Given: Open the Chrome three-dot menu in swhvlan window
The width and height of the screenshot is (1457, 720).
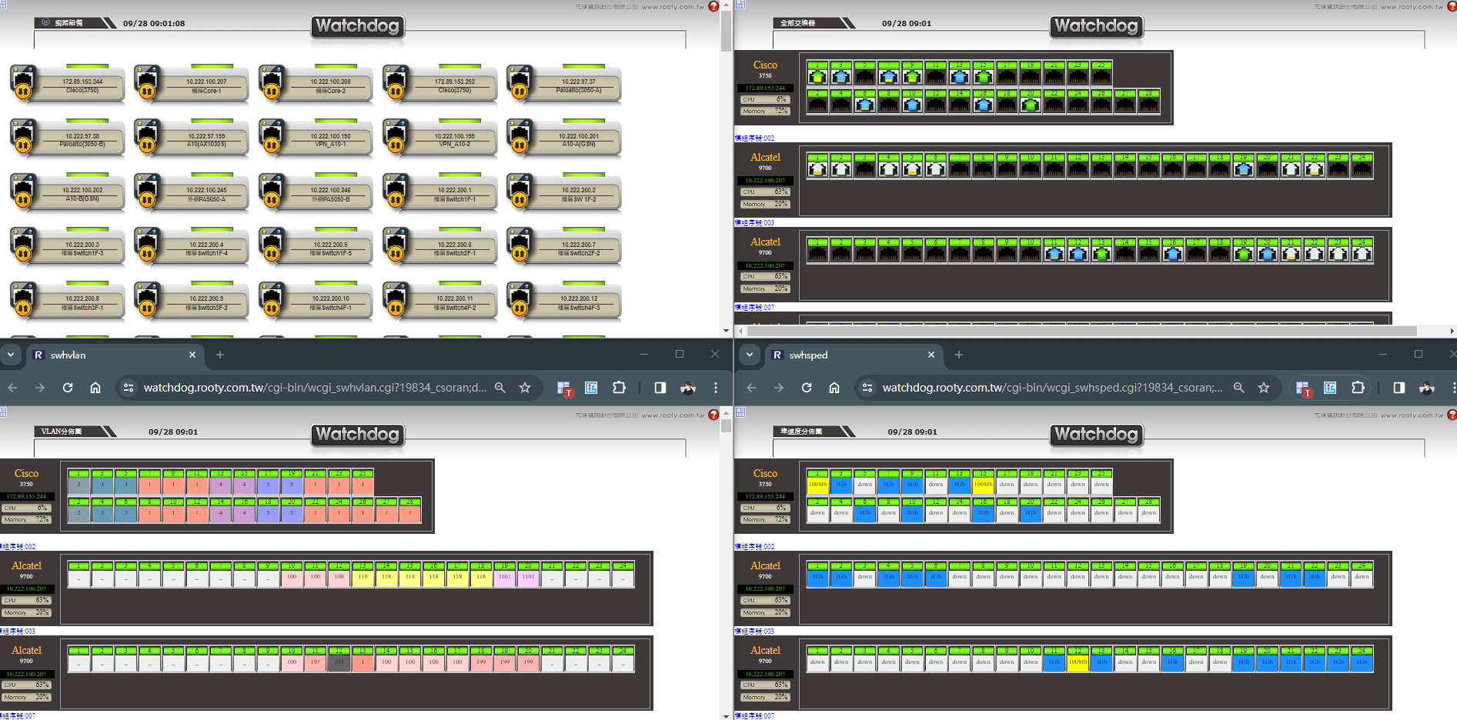Looking at the screenshot, I should point(716,388).
